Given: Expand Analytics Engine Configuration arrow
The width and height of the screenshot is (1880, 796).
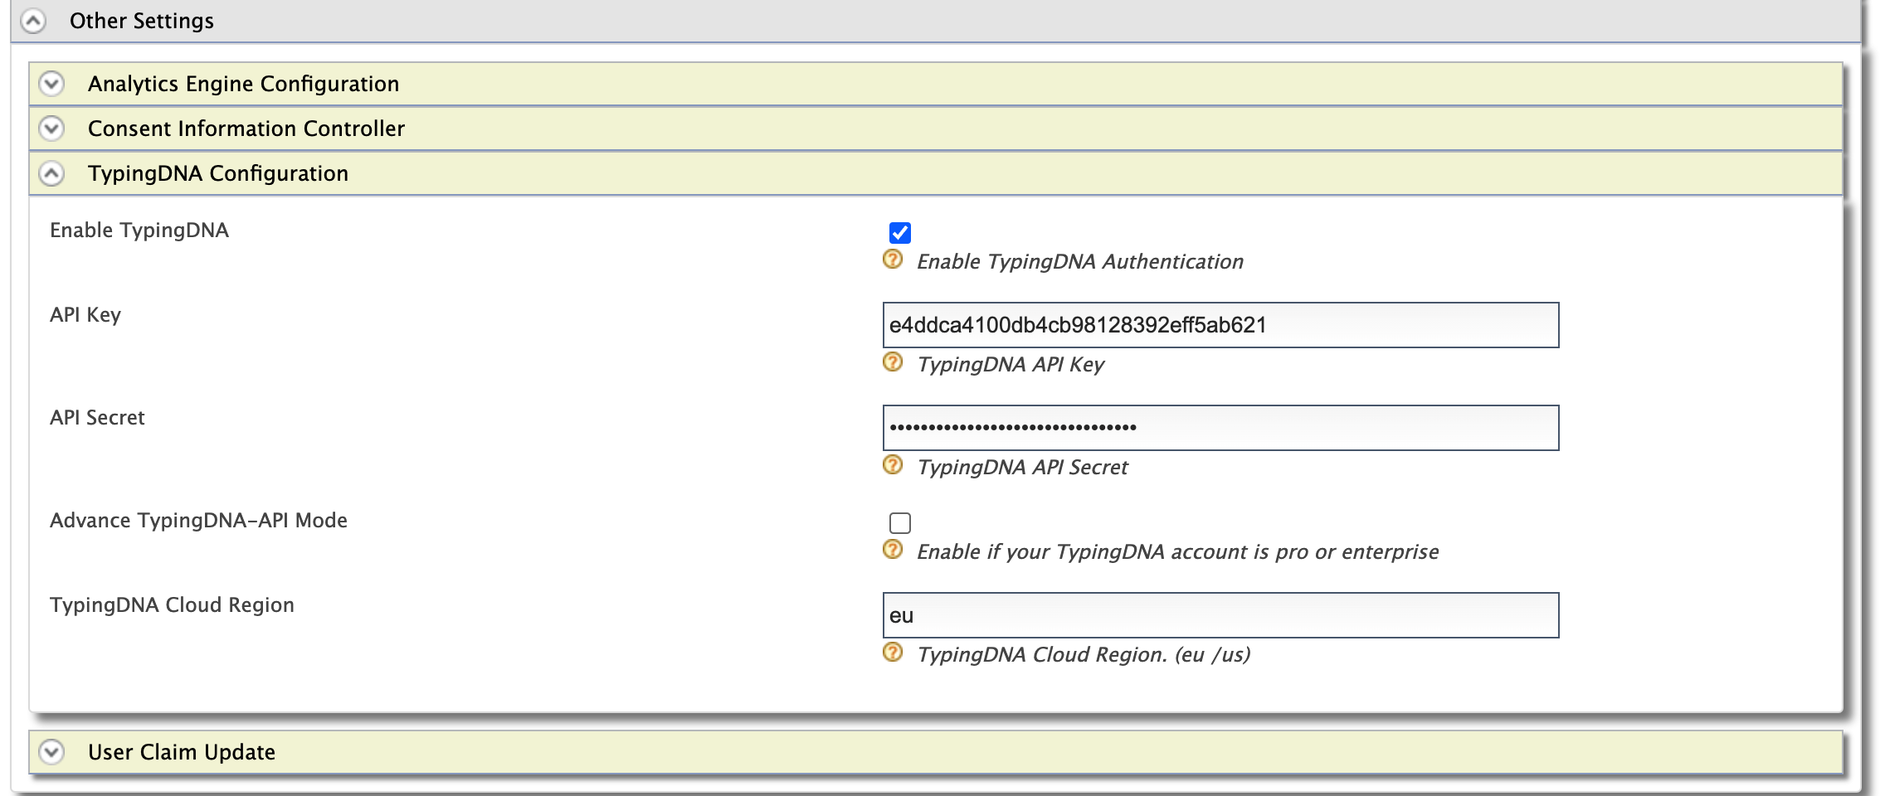Looking at the screenshot, I should pos(51,84).
